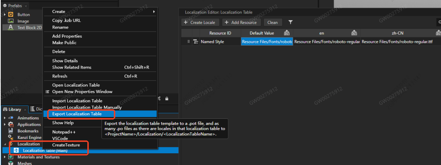This screenshot has width=441, height=165.
Task: Select the en cell for Named Style
Action: (x=327, y=42)
